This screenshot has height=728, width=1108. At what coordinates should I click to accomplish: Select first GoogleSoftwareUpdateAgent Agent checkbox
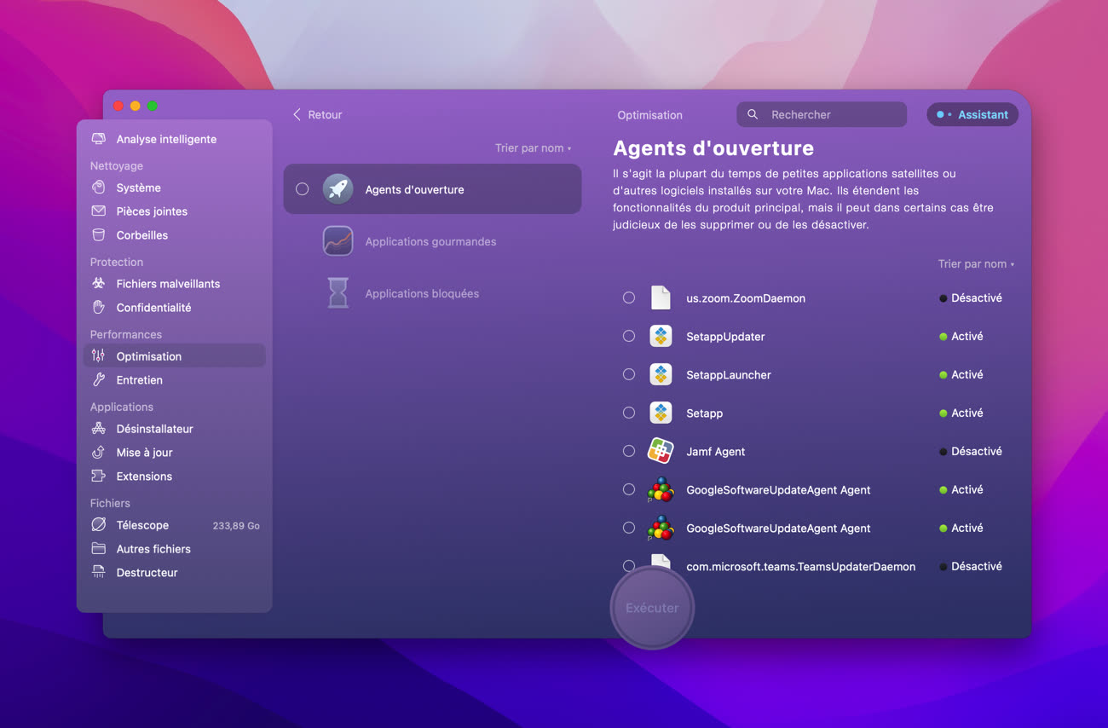(629, 489)
